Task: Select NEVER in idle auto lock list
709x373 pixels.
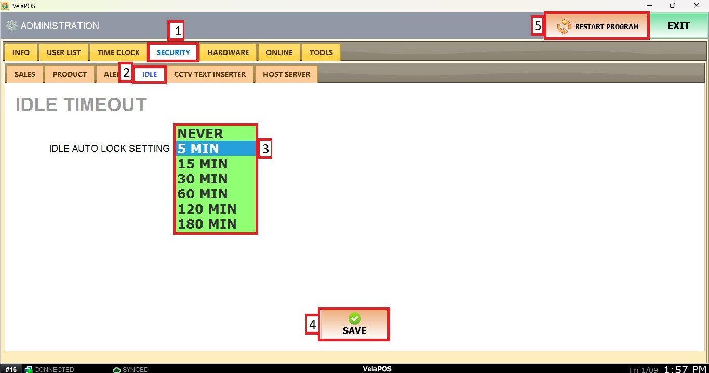Action: pyautogui.click(x=215, y=134)
